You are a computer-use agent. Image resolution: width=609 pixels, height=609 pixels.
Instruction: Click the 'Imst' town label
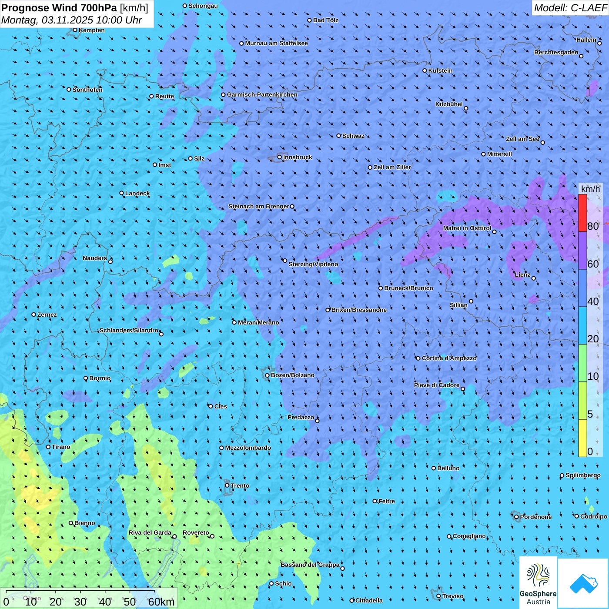click(165, 165)
